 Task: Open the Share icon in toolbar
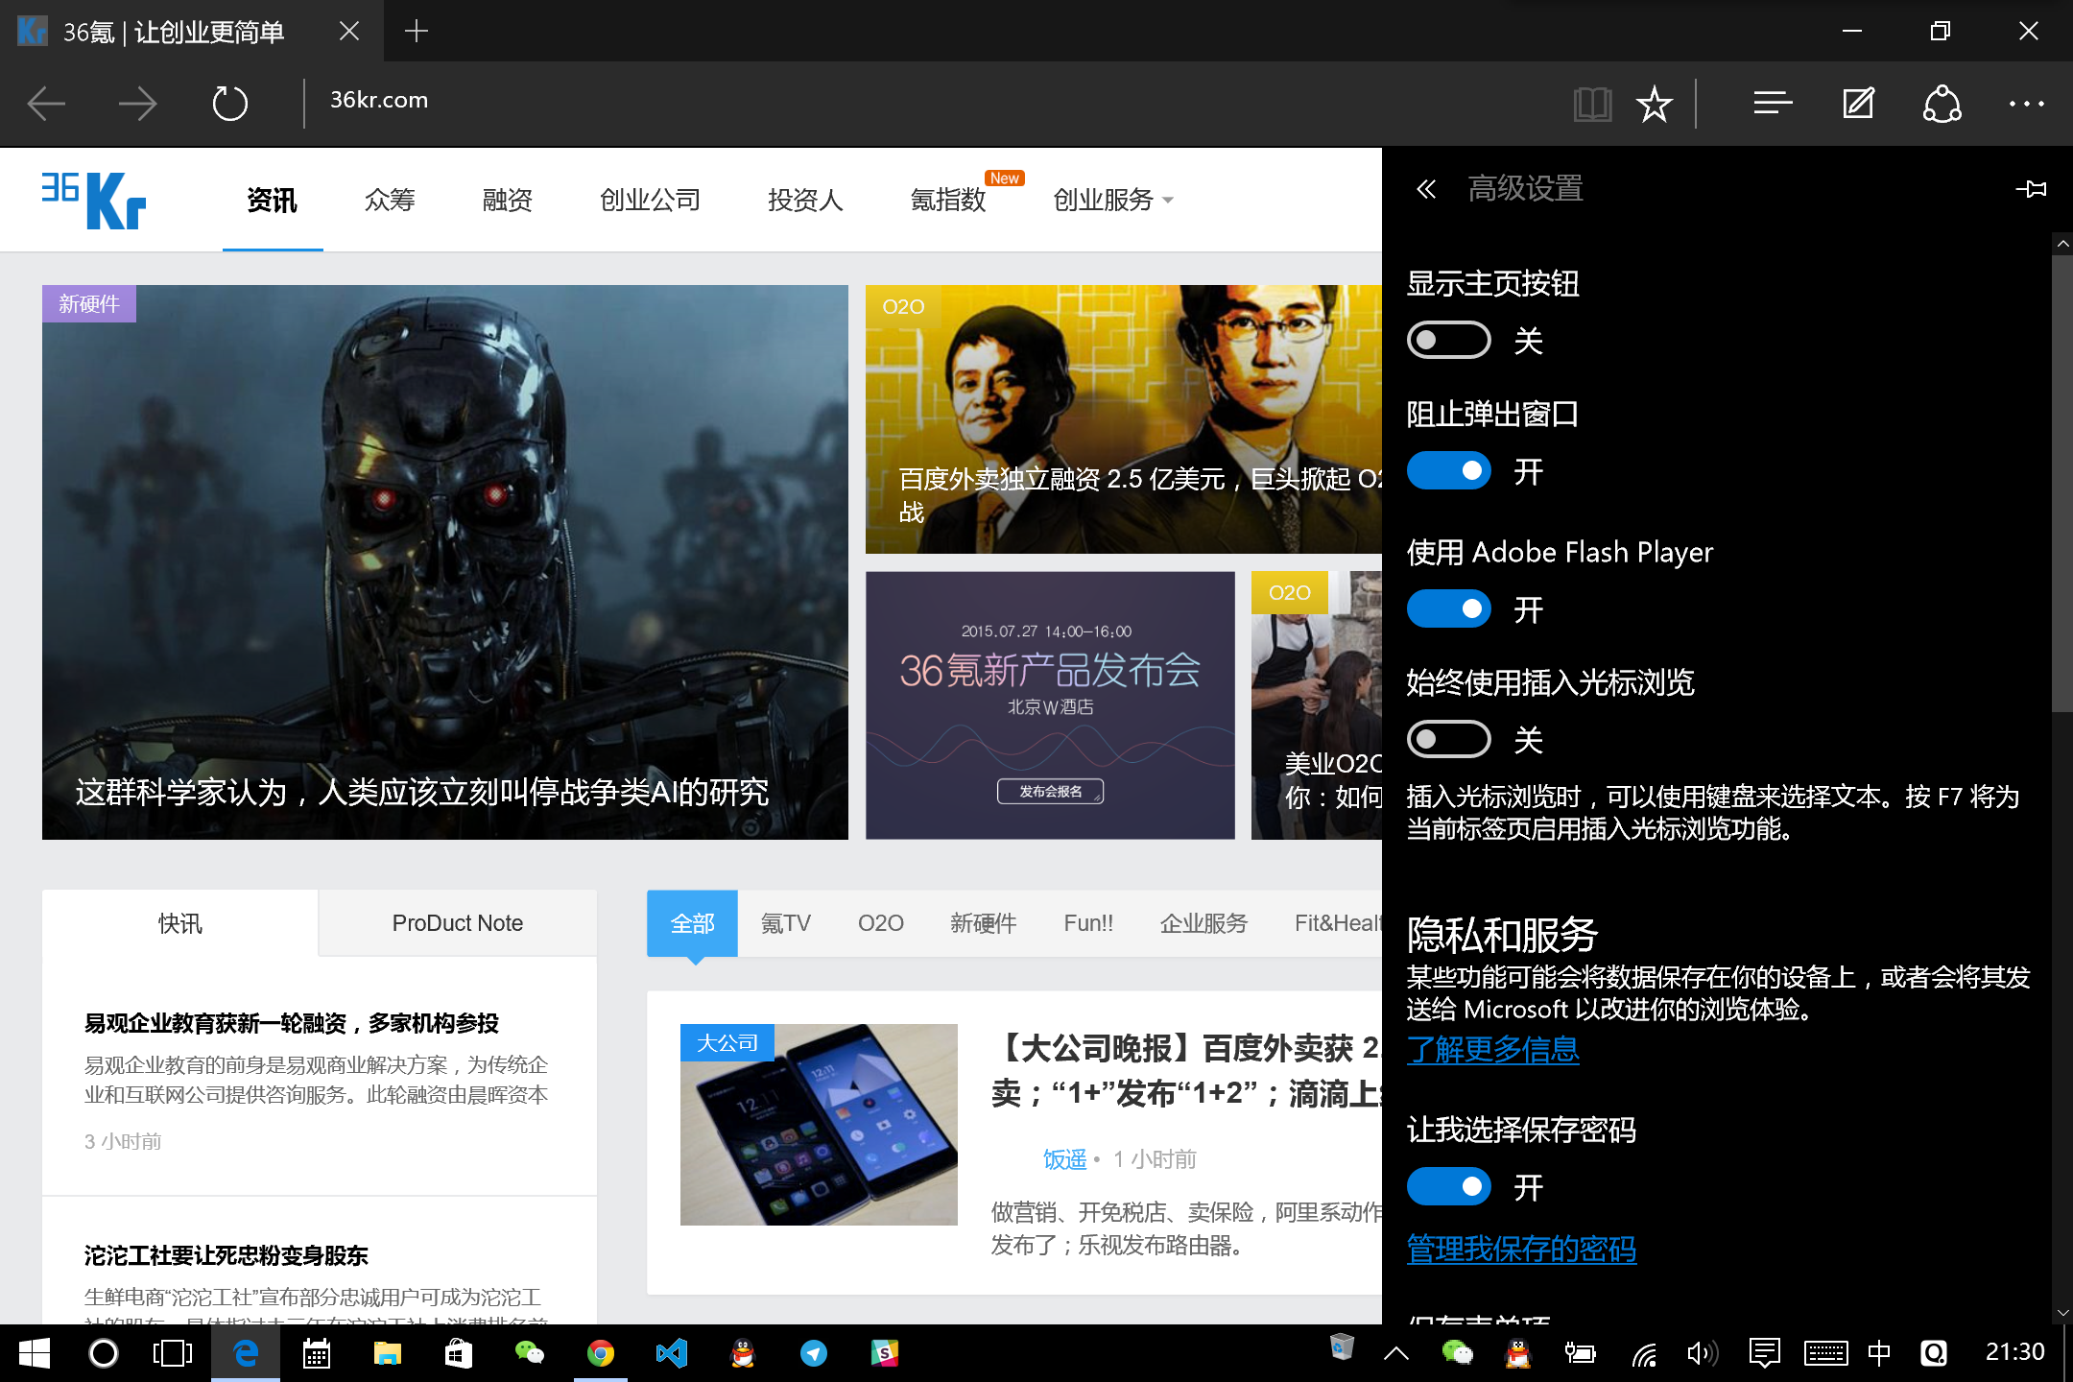pos(1942,104)
